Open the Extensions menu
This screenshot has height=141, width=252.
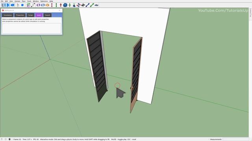pos(44,1)
